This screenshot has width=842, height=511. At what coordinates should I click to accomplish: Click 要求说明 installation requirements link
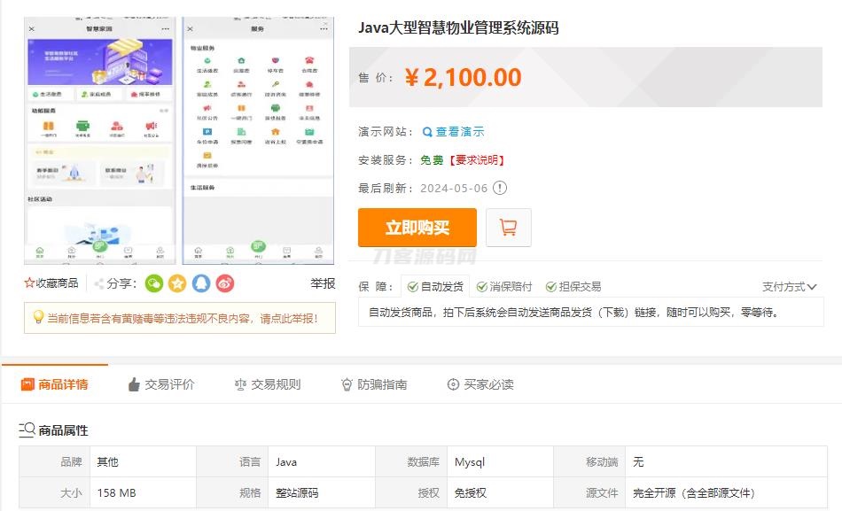point(477,160)
